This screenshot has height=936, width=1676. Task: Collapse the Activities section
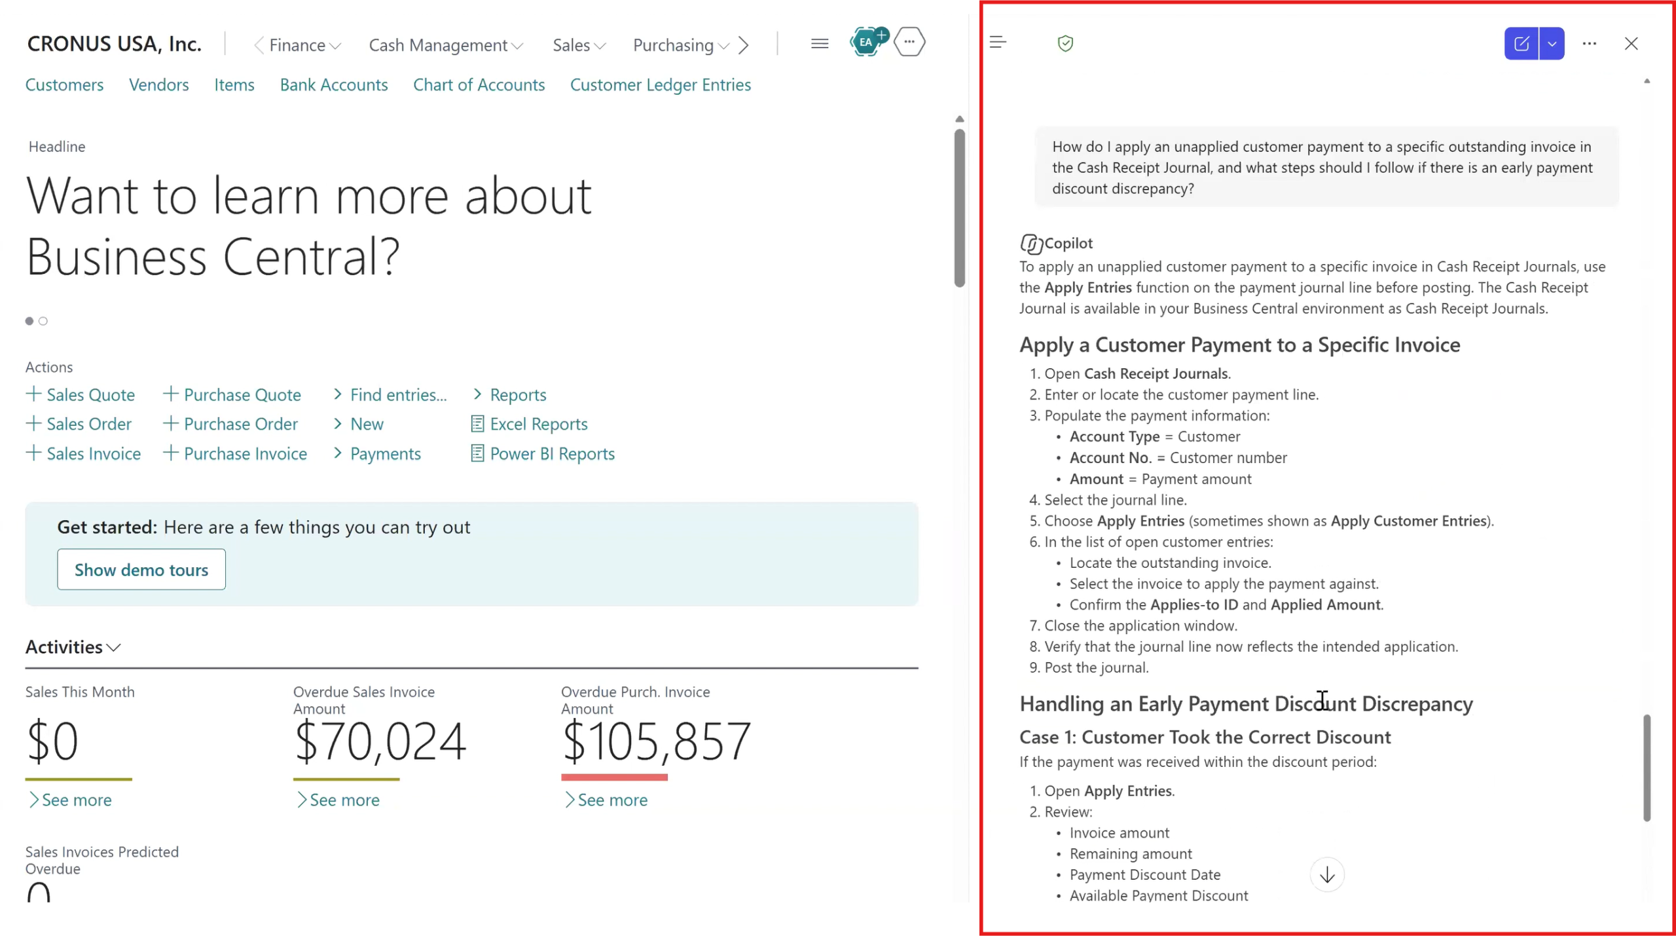coord(73,647)
